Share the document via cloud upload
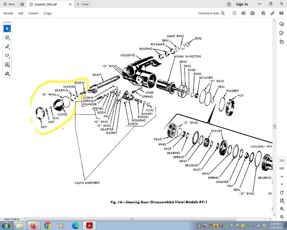The height and width of the screenshot is (230, 287). (x=243, y=13)
